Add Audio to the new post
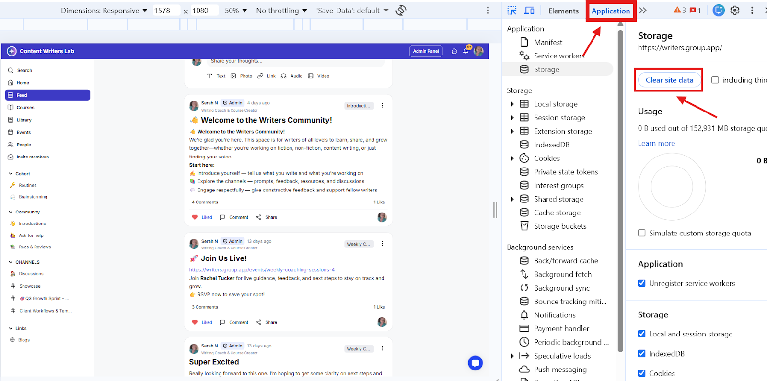767x381 pixels. click(x=291, y=76)
